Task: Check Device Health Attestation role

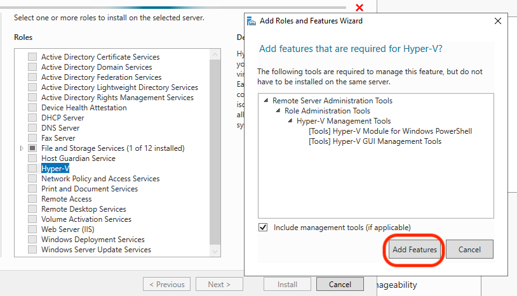Action: 32,108
